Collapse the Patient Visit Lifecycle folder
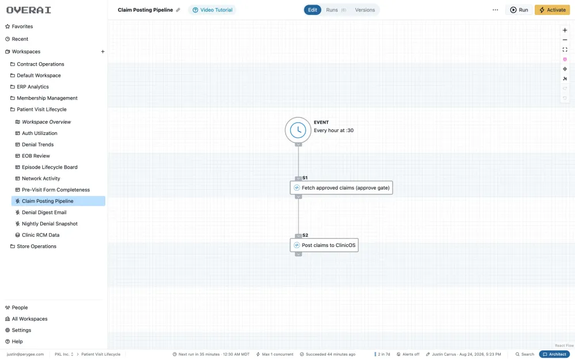Screen dimensions: 575x359 pyautogui.click(x=38, y=110)
